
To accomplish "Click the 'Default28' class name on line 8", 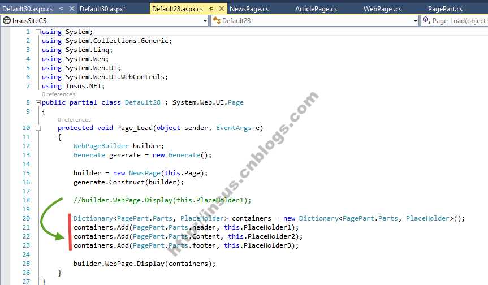I will [142, 103].
